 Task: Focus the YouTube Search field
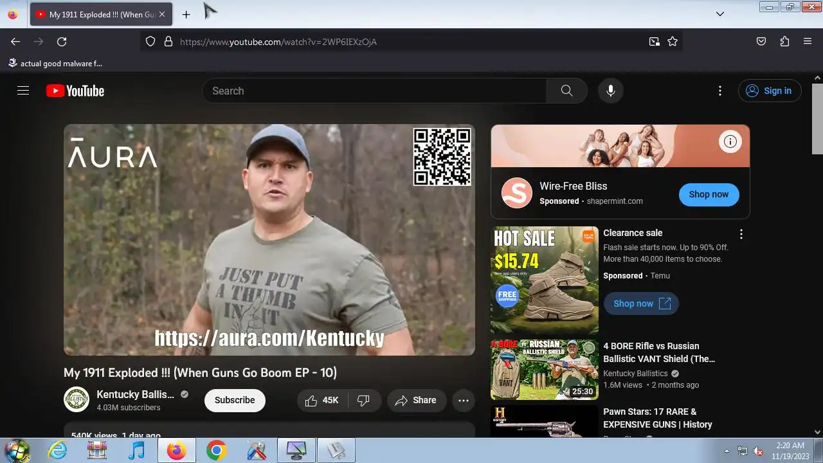click(375, 91)
